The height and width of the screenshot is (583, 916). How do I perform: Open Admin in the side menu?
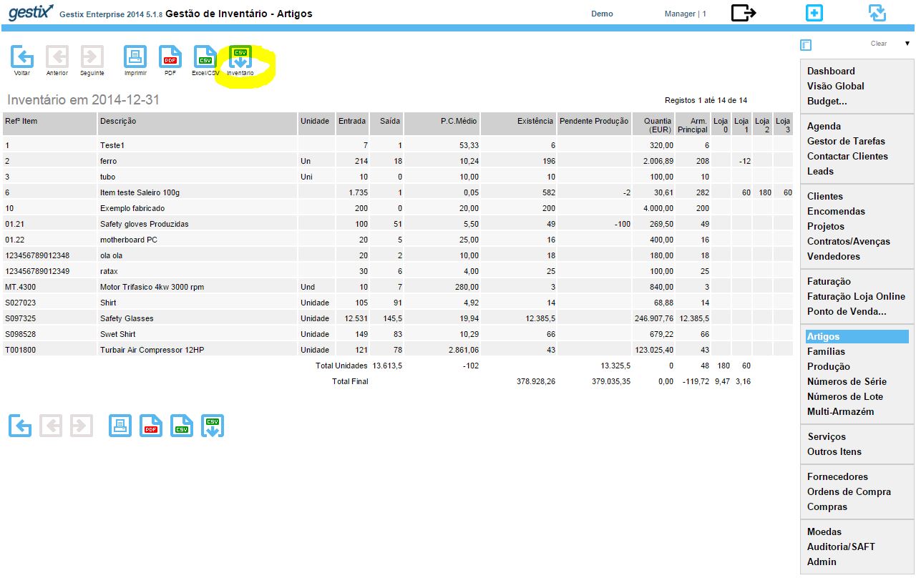822,562
